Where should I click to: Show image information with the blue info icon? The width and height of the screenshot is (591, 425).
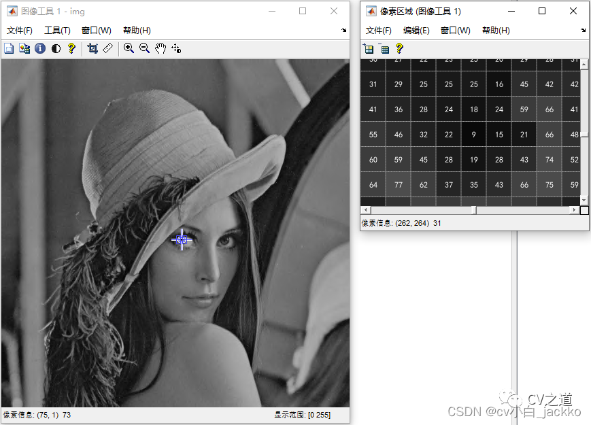pyautogui.click(x=40, y=48)
